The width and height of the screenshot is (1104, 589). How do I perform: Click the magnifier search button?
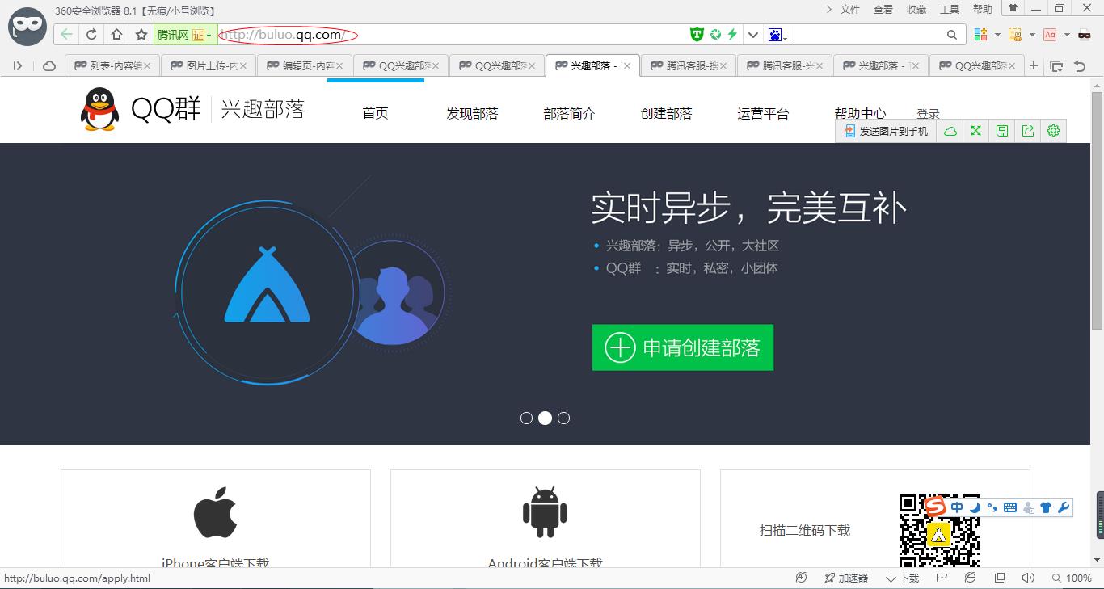(x=952, y=35)
